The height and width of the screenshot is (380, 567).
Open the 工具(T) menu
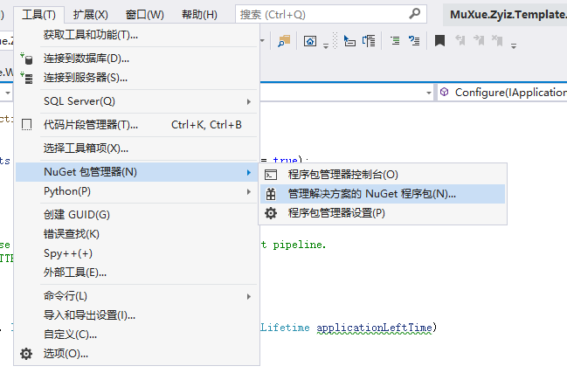coord(38,15)
